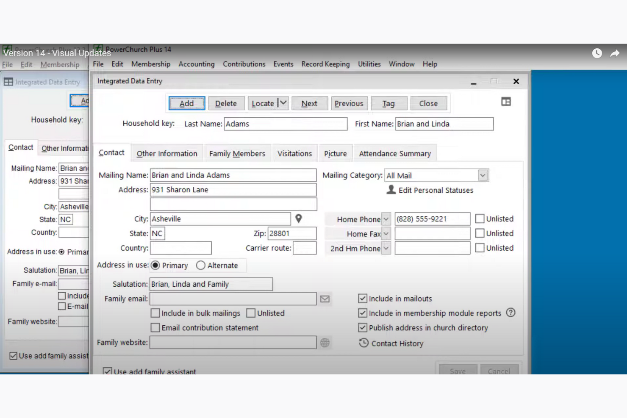Image resolution: width=627 pixels, height=418 pixels.
Task: Open the Utilities menu
Action: click(x=369, y=64)
